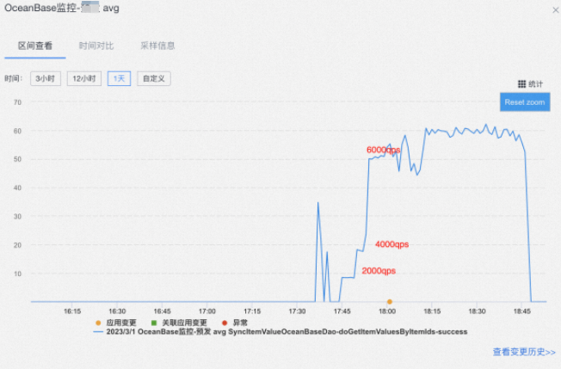Open the 查看变更历史>> link
Screen dimensions: 561x369
pyautogui.click(x=524, y=352)
